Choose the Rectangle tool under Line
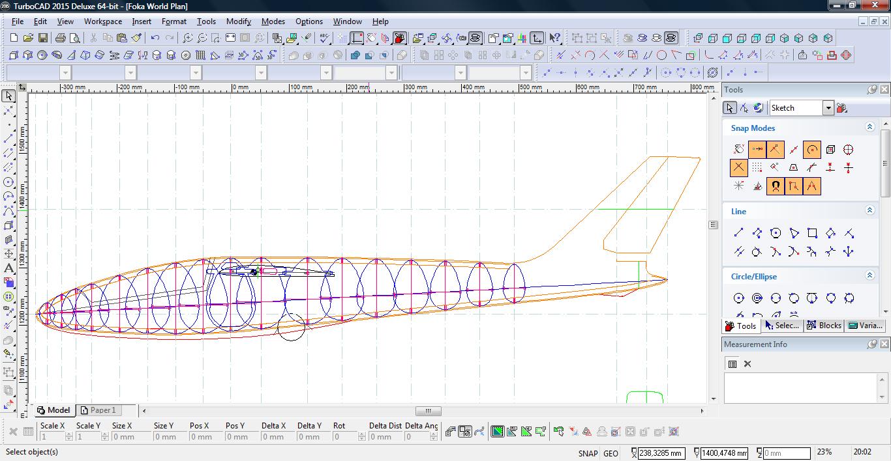Viewport: 891px width, 461px height. click(812, 233)
